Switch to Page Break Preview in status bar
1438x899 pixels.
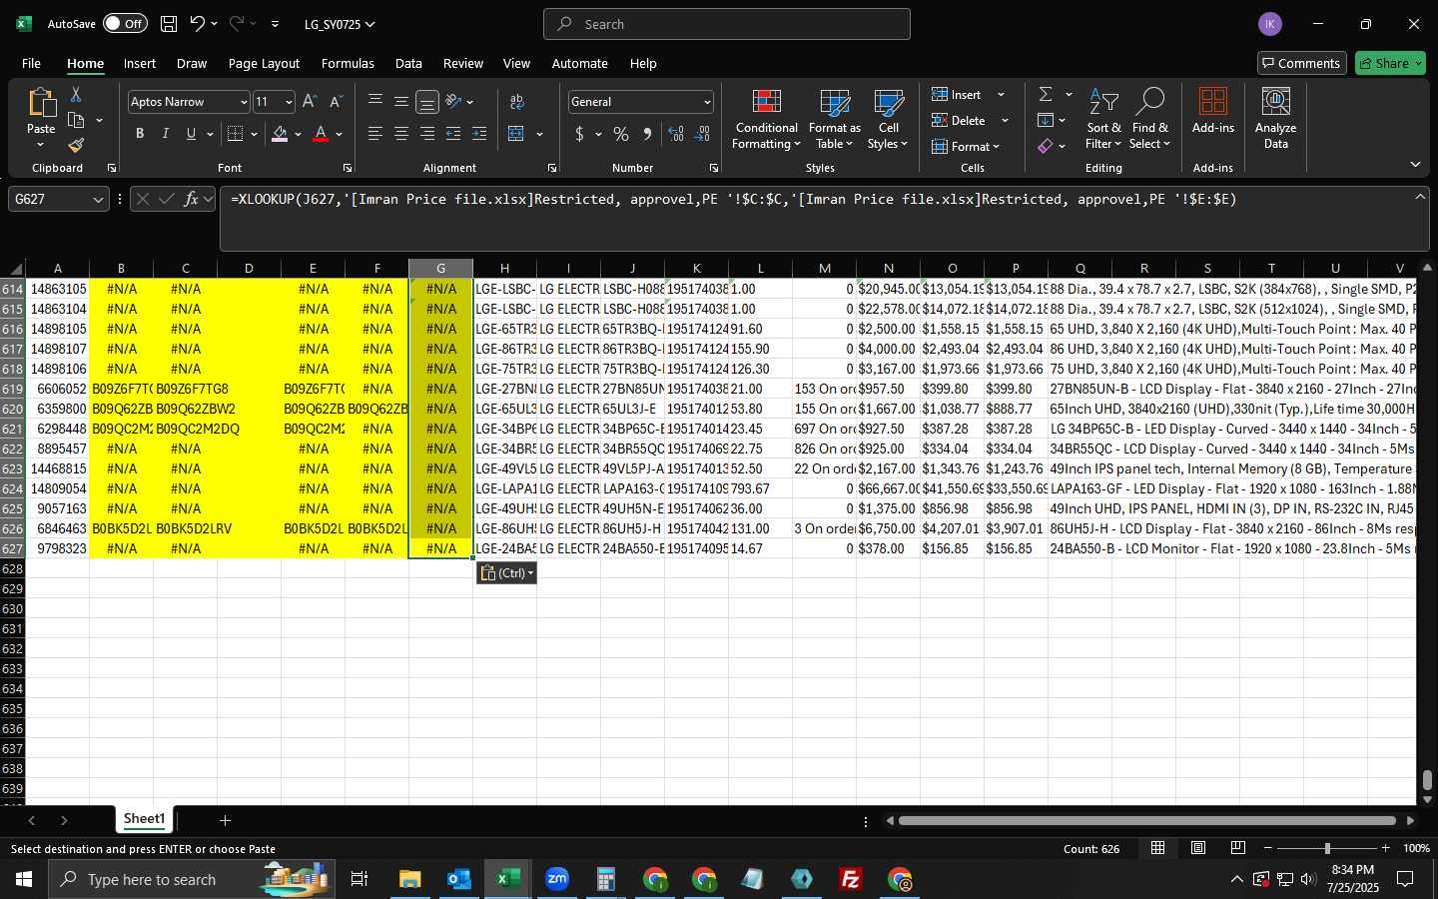1238,848
